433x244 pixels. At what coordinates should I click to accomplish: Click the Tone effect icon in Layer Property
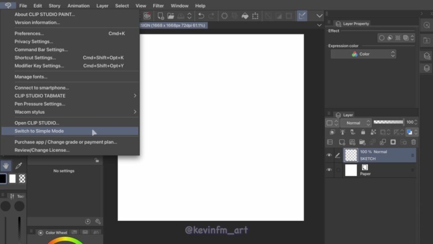point(397,38)
